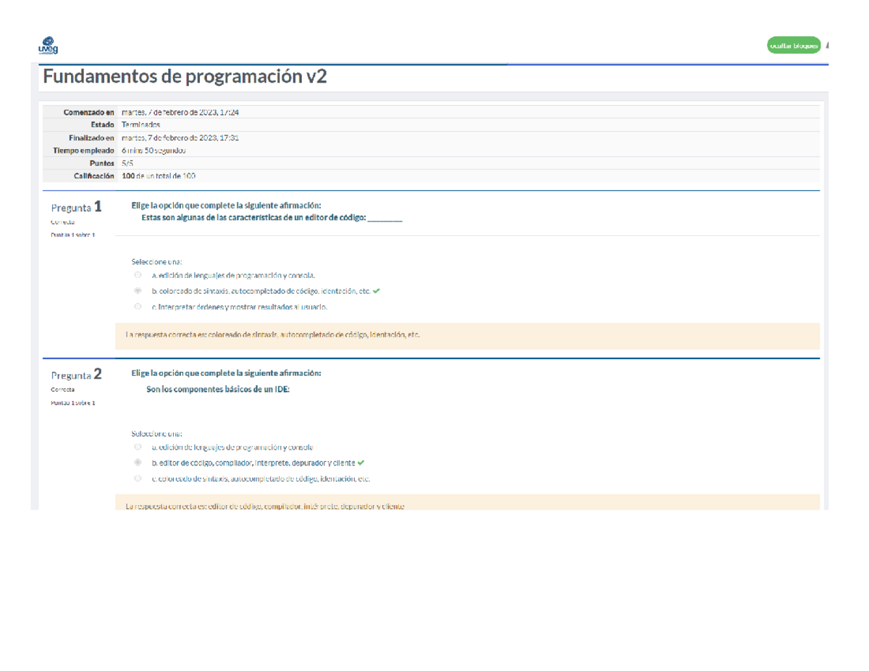Screen dimensions: 869x671
Task: Click the 'Son los componentes básicos de un IDE' text
Action: pyautogui.click(x=218, y=389)
